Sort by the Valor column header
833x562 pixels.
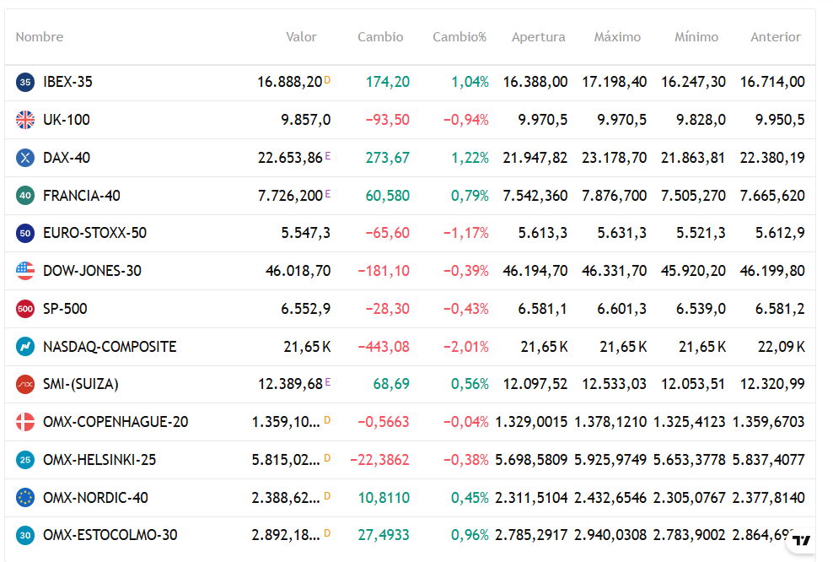(301, 37)
